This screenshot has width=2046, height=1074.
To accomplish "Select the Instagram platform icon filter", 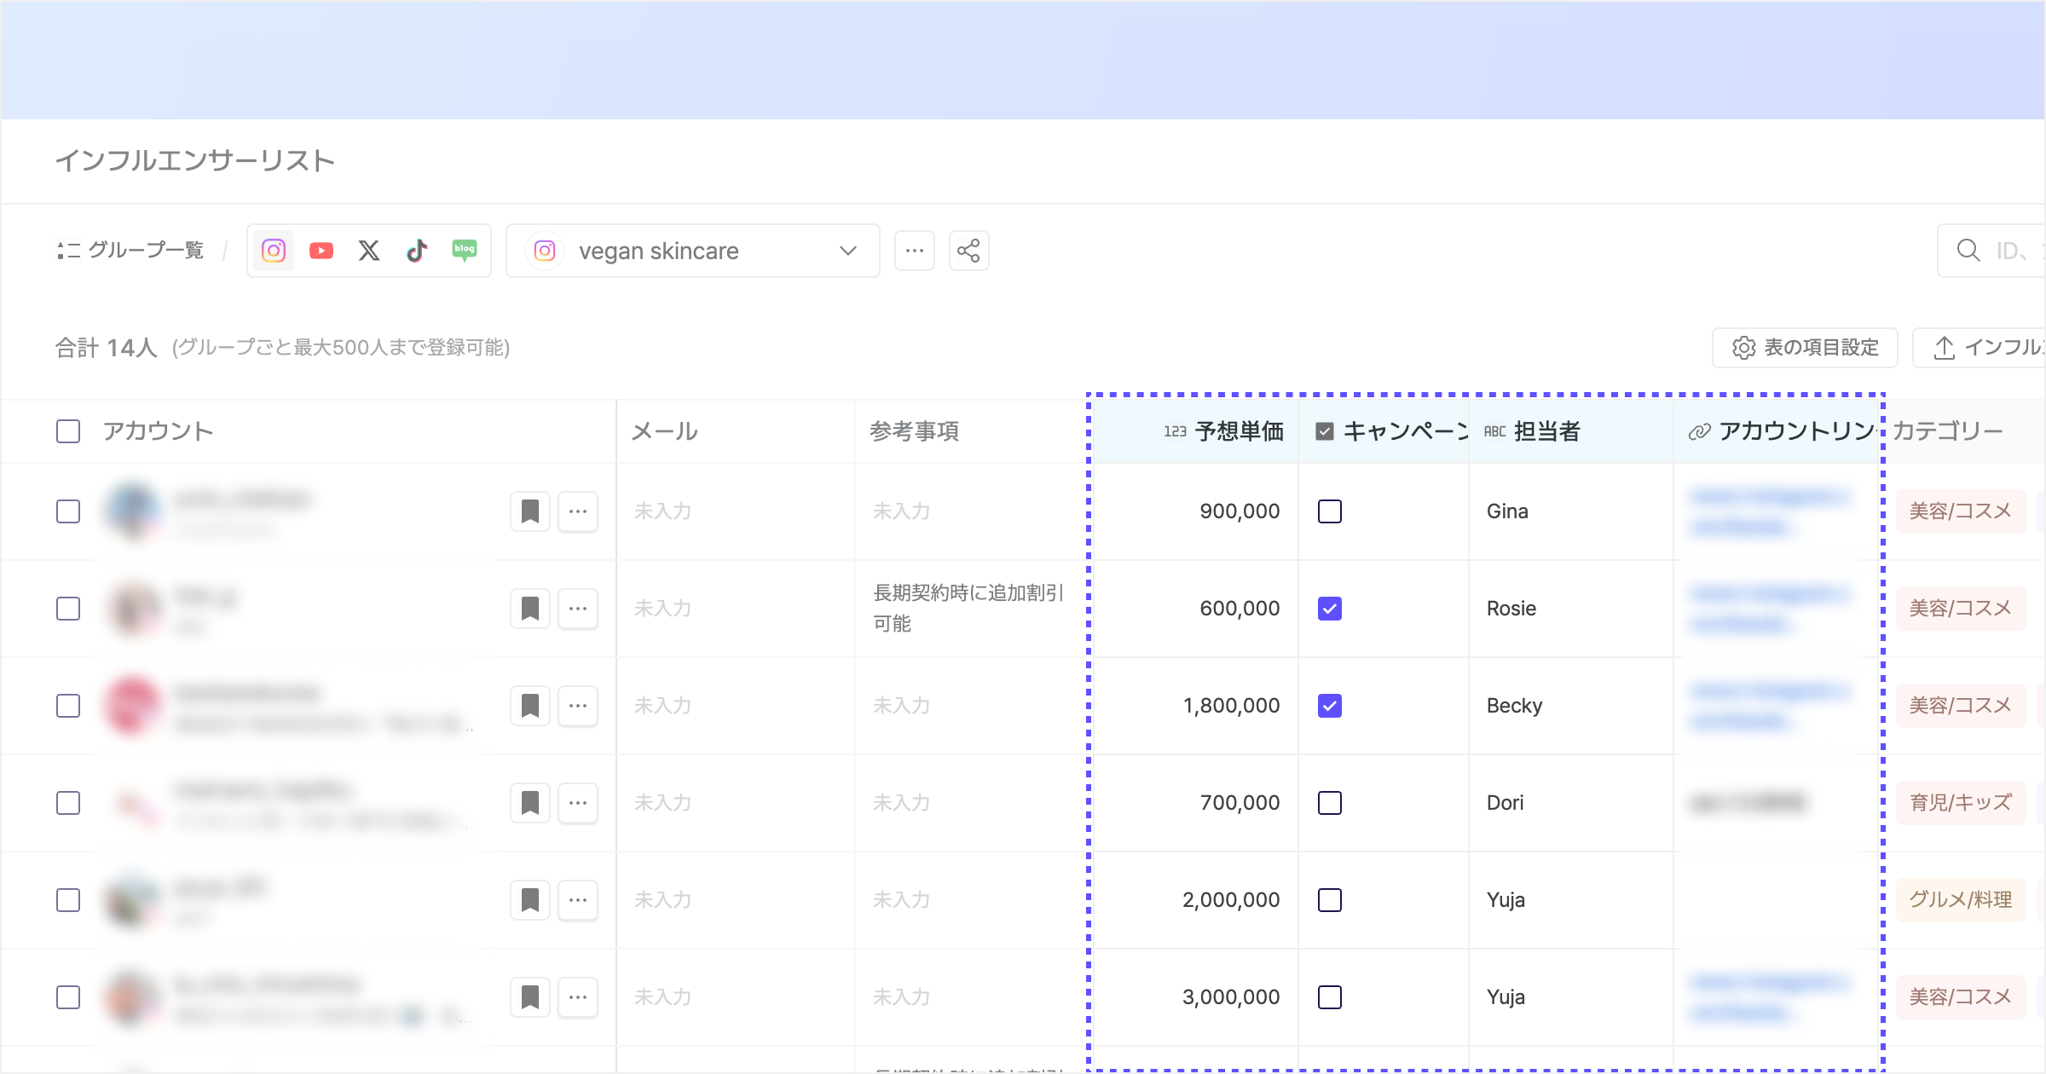I will 274,251.
